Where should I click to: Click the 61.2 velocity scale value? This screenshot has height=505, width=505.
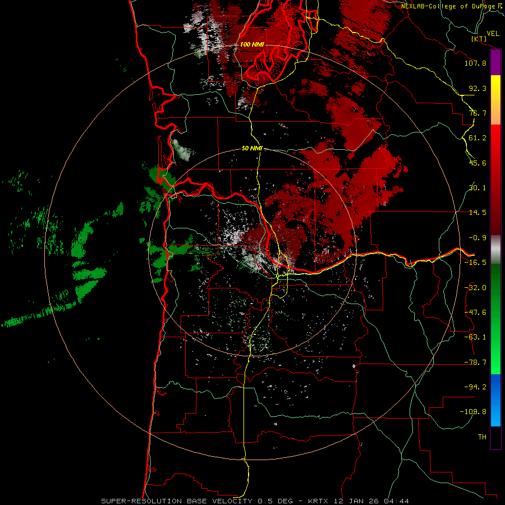[478, 138]
